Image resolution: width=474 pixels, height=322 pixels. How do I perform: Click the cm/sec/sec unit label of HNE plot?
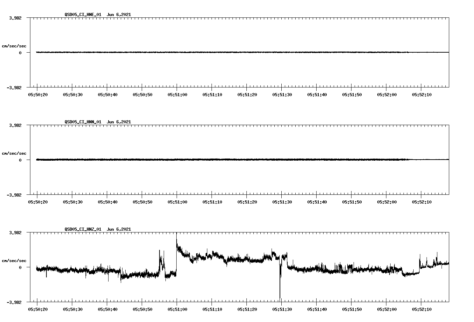tap(14, 46)
